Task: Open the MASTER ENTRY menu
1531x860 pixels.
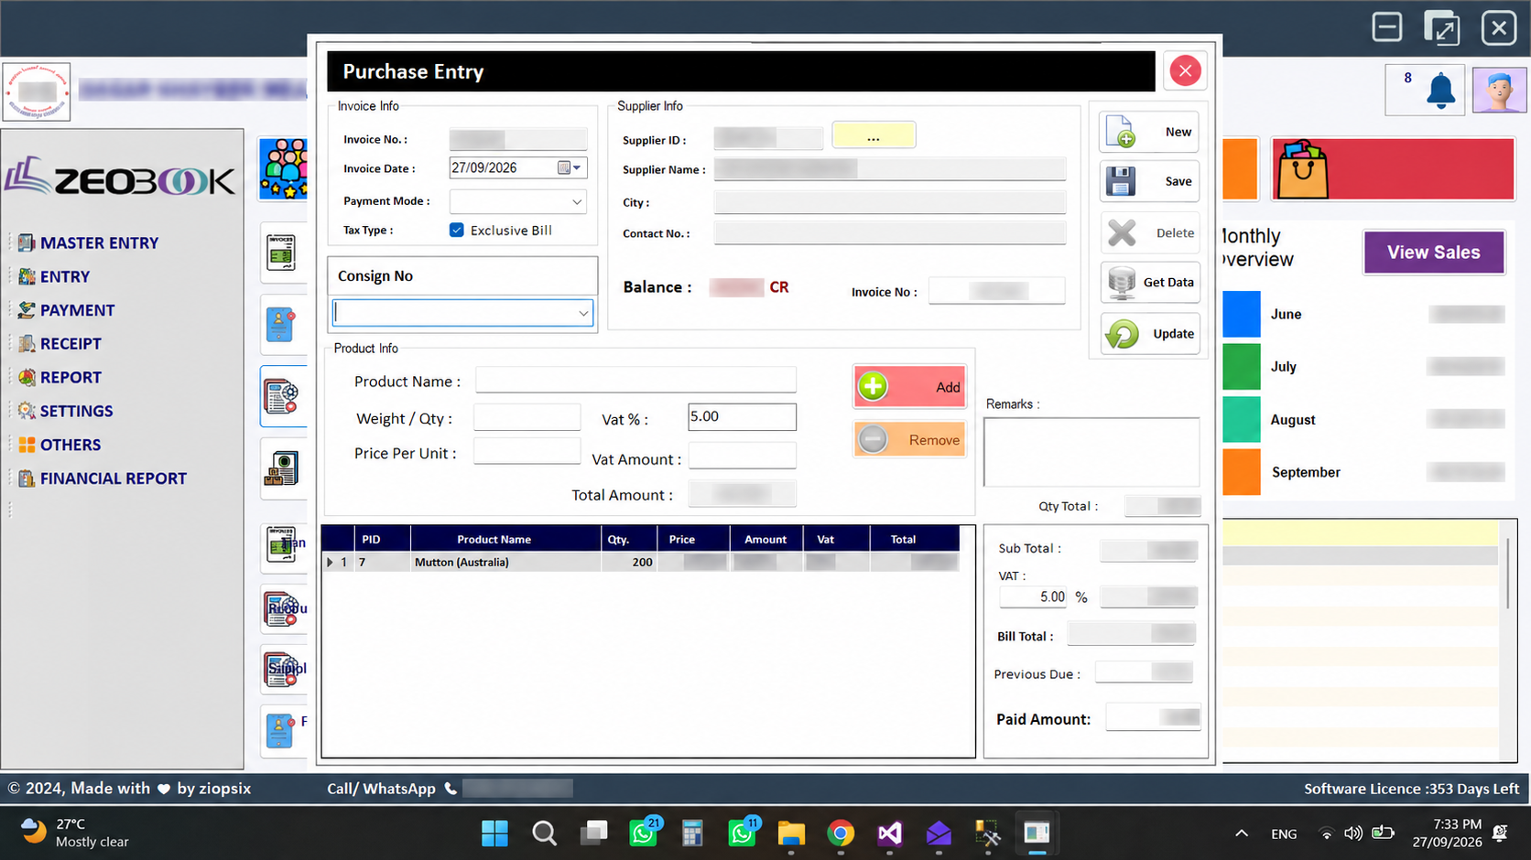Action: pos(99,243)
